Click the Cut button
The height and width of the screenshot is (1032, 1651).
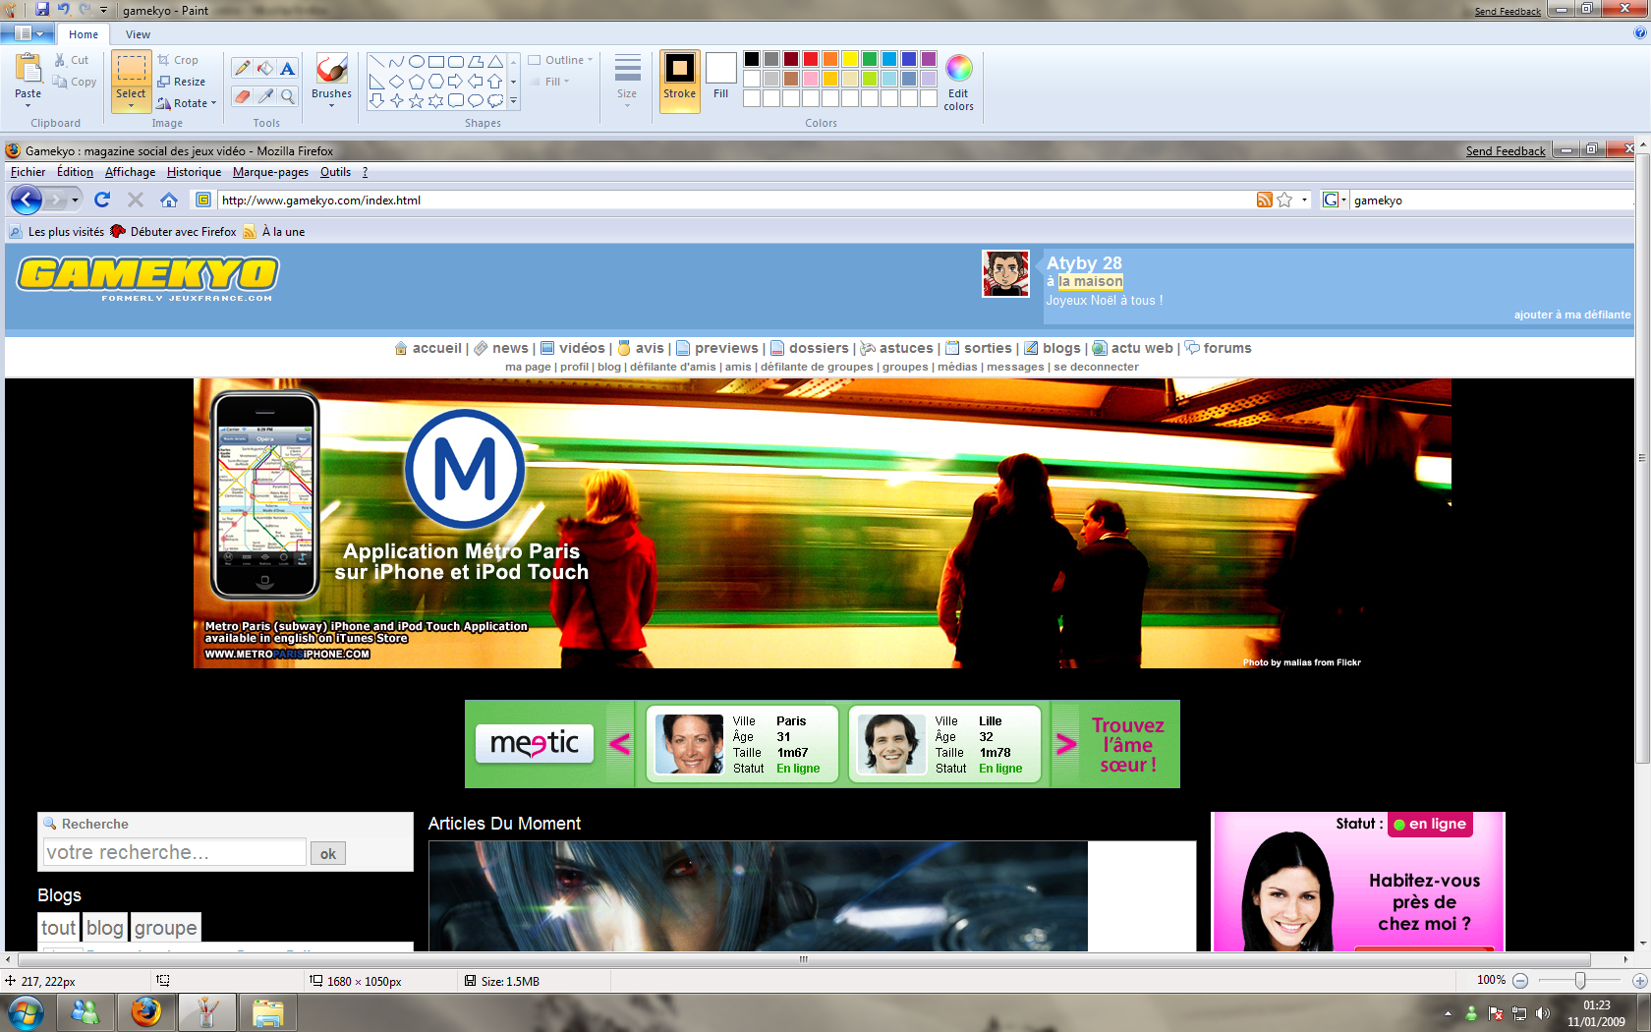[x=72, y=60]
